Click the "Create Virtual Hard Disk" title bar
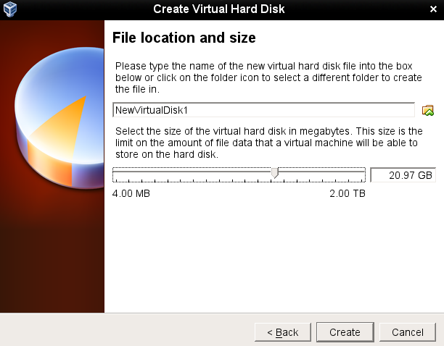 219,9
